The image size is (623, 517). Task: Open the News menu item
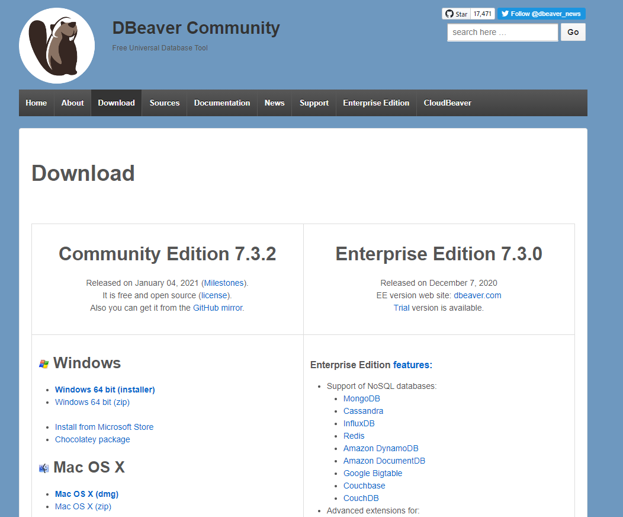(275, 103)
